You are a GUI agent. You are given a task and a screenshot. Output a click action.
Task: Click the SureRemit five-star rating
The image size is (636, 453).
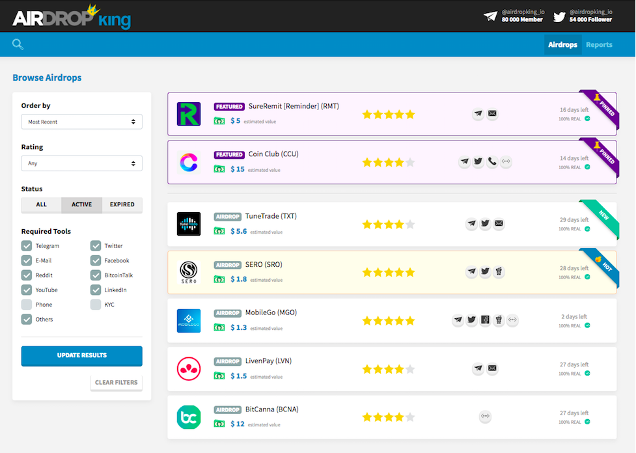389,115
